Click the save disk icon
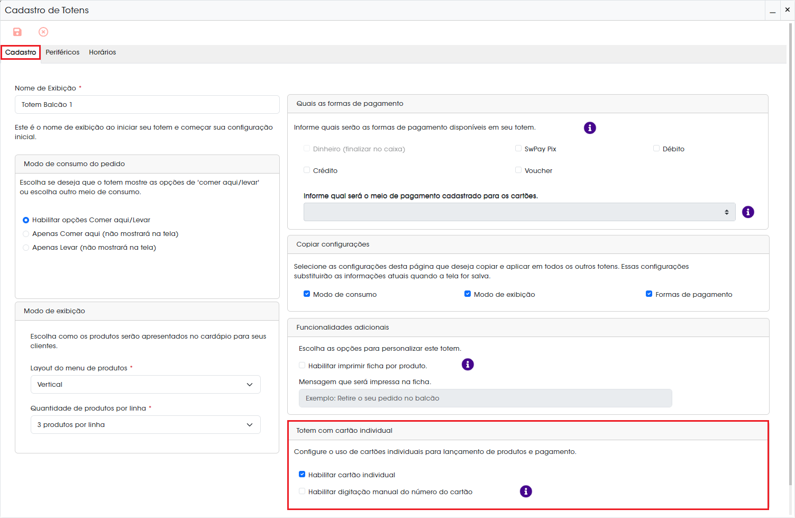This screenshot has width=795, height=518. [x=17, y=32]
